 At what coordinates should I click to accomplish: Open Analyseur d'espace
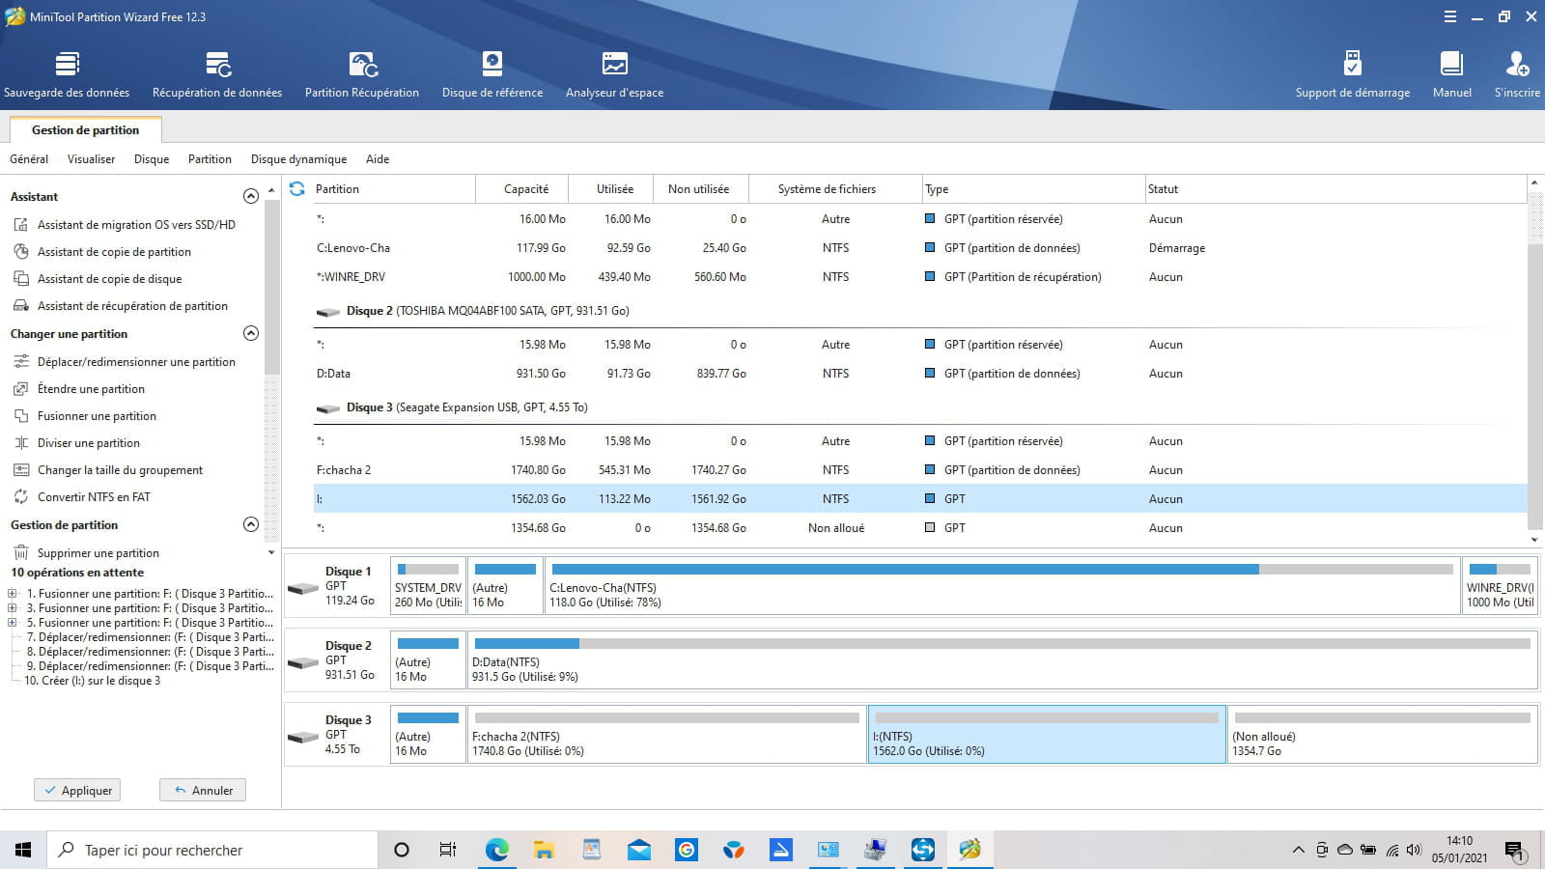[614, 75]
